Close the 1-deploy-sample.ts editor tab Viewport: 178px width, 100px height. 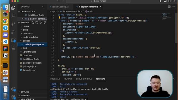[x=101, y=7]
